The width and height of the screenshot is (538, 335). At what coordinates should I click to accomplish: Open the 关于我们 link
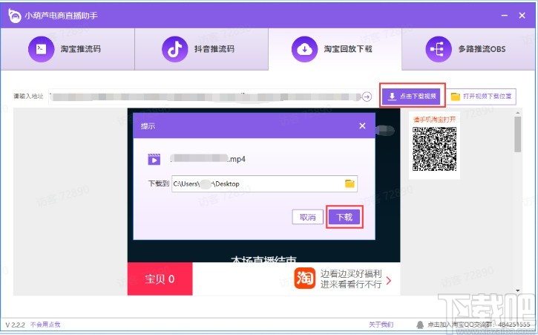click(x=381, y=325)
